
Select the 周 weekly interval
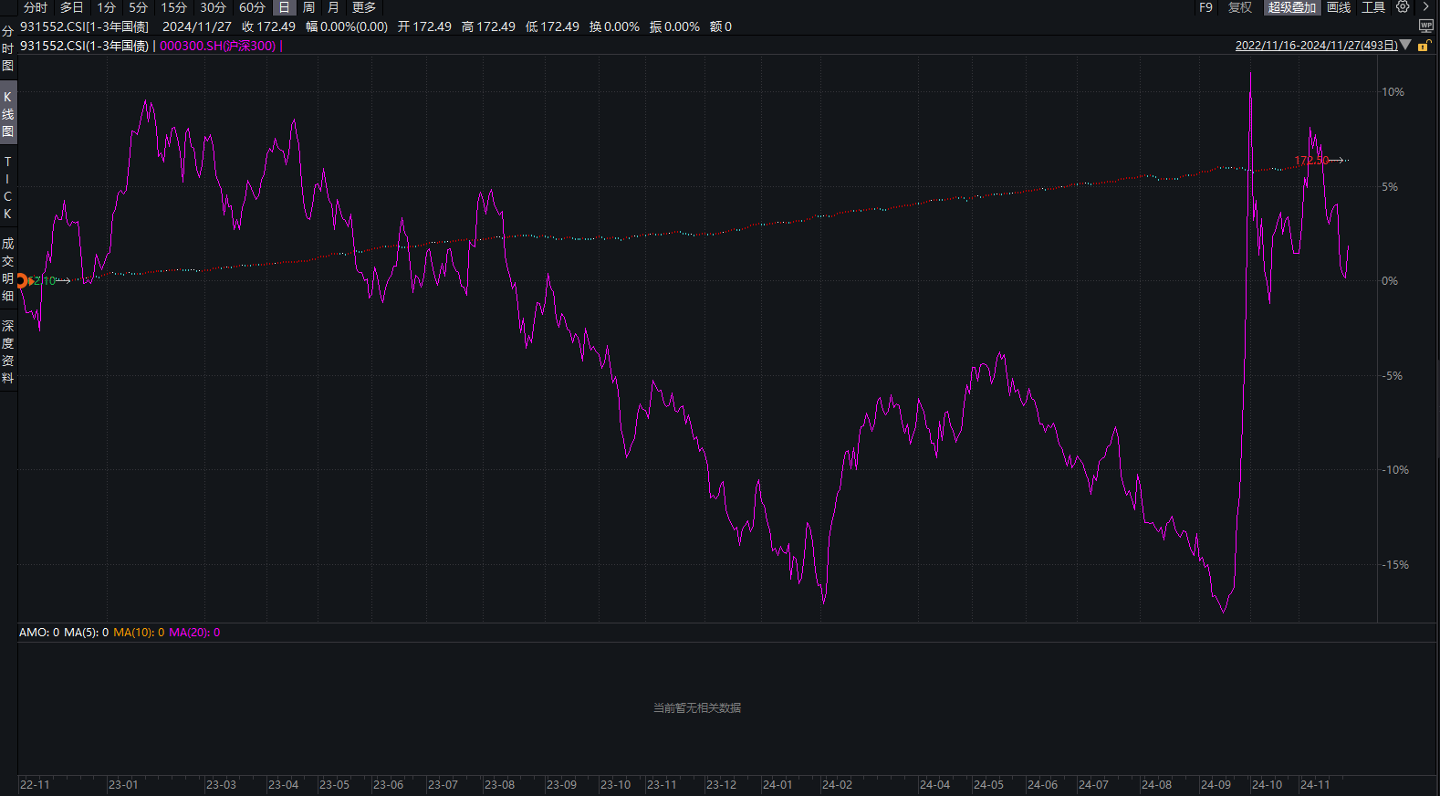tap(308, 7)
